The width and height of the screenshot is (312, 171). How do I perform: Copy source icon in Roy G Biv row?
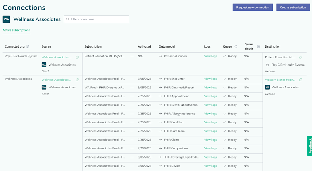(x=77, y=57)
